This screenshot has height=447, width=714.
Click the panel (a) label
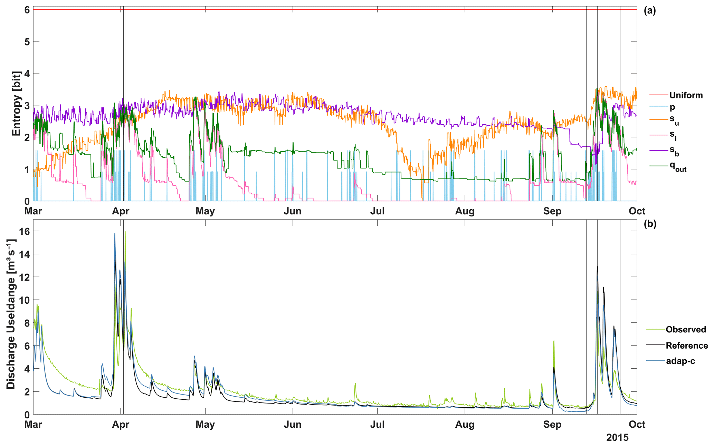tap(650, 10)
